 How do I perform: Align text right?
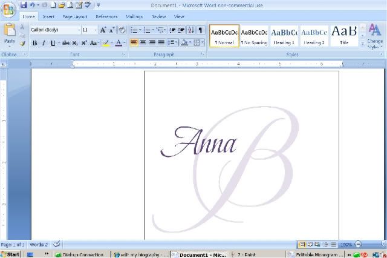coord(152,42)
